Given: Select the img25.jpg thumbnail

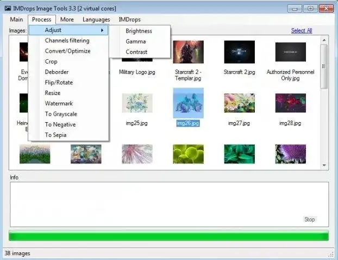Looking at the screenshot, I should pyautogui.click(x=137, y=103).
